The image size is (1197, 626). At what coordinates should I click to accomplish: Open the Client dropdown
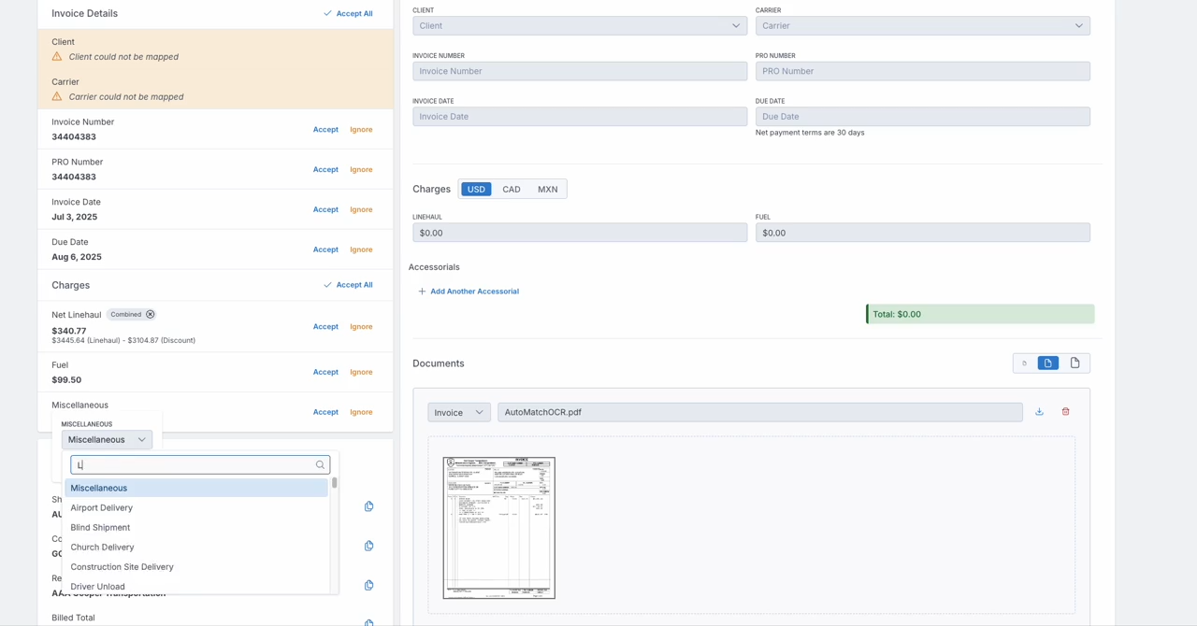(580, 26)
